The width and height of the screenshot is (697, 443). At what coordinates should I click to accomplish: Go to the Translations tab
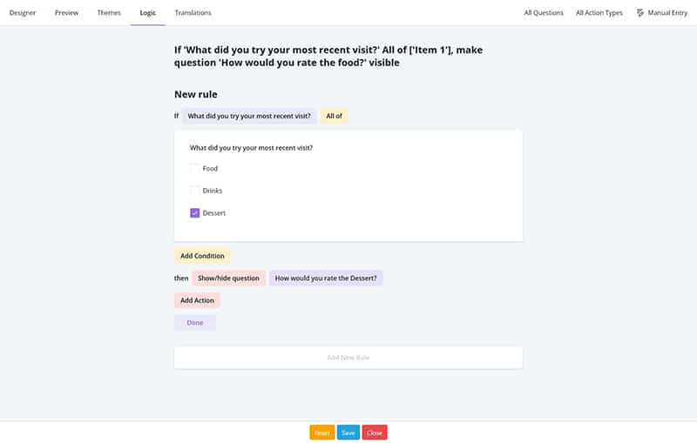[x=193, y=13]
